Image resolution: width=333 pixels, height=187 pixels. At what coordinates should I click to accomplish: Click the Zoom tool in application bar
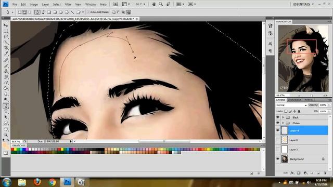(161, 4)
